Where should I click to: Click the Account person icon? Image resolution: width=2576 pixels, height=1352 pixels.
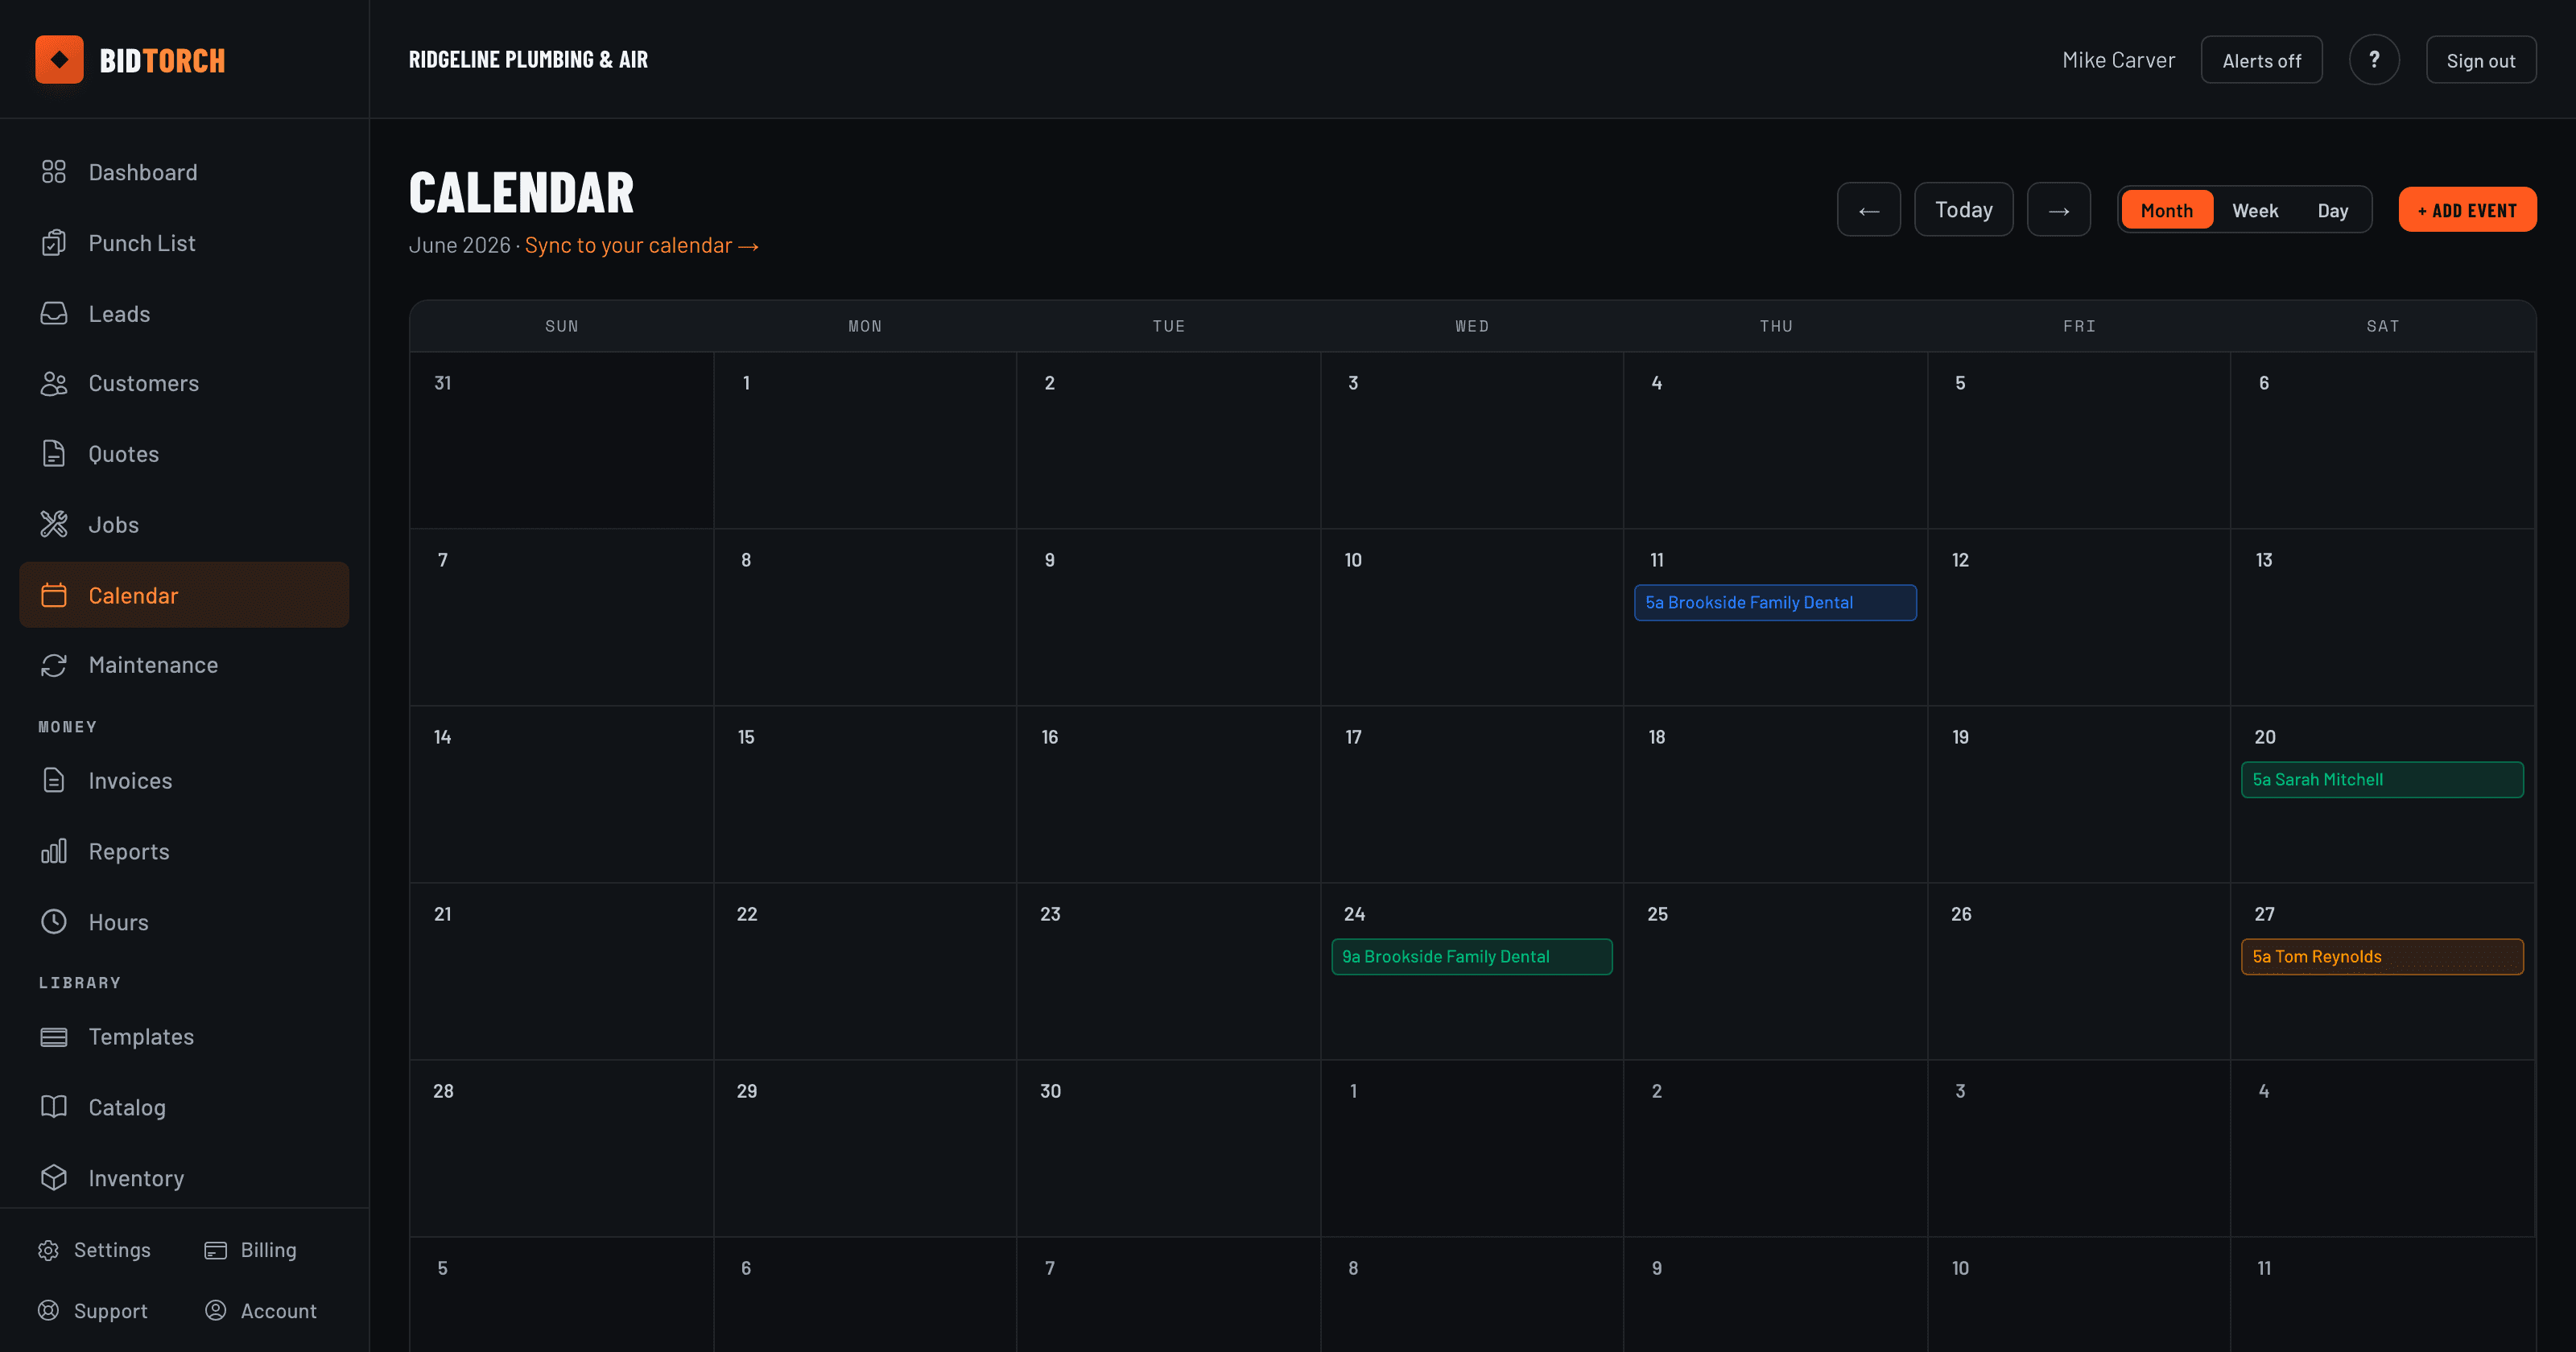pos(215,1310)
